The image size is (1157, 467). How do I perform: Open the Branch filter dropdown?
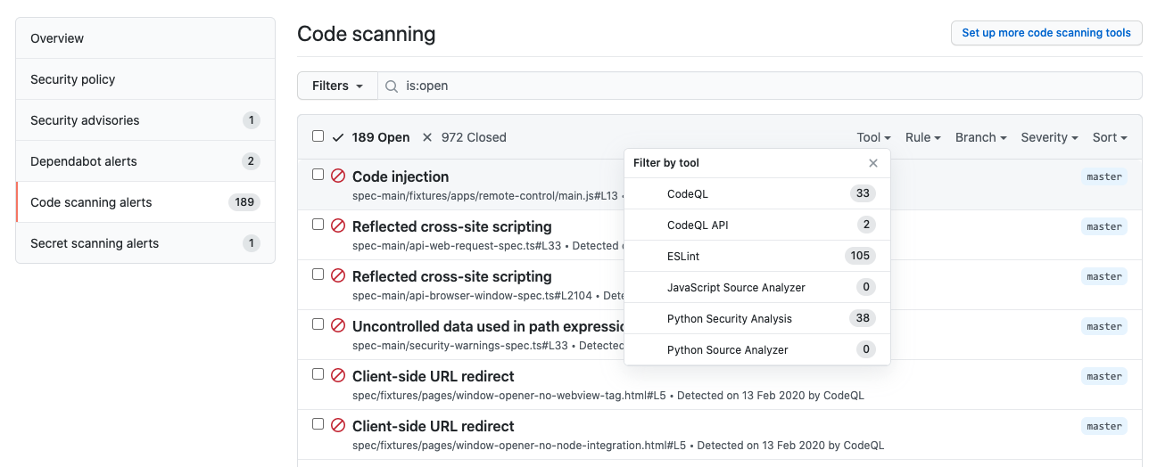pos(980,137)
